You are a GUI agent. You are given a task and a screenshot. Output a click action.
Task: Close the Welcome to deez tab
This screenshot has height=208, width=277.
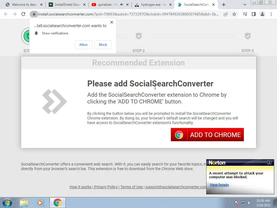41,5
